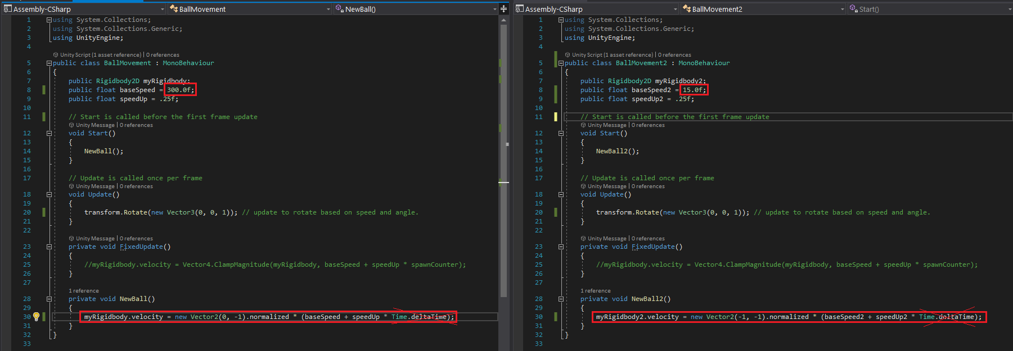
Task: Click the MonoBehaviour base type in BallMovement
Action: (188, 63)
